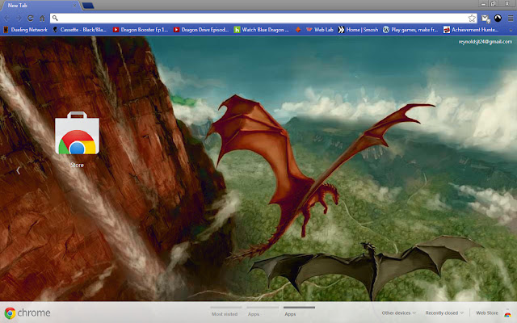Open the Dragon Booster Ep 1 bookmark
The height and width of the screenshot is (323, 517).
pyautogui.click(x=141, y=30)
